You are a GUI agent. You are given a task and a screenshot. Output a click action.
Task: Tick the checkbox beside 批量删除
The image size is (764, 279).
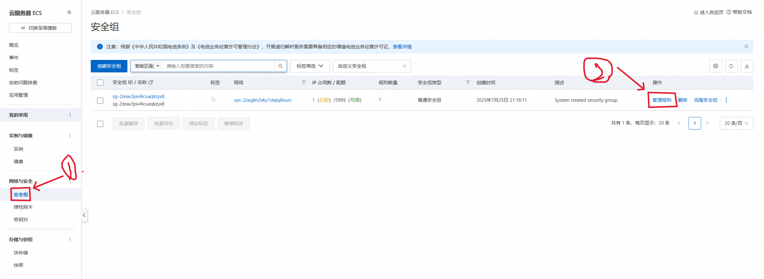(x=100, y=124)
